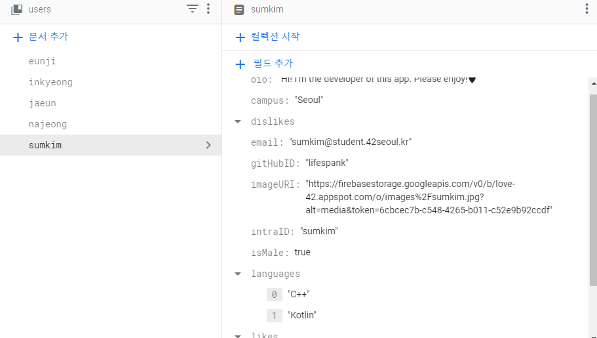The image size is (597, 338).
Task: Click the sumkim document icon
Action: [x=239, y=10]
